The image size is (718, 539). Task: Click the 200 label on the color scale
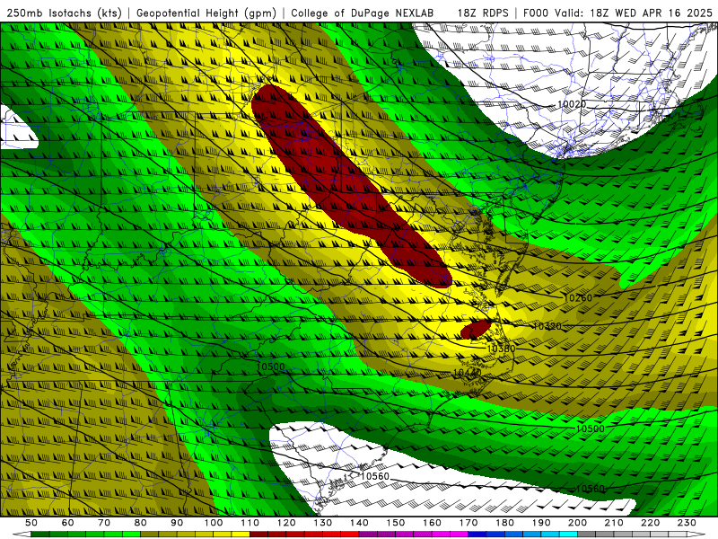(578, 523)
